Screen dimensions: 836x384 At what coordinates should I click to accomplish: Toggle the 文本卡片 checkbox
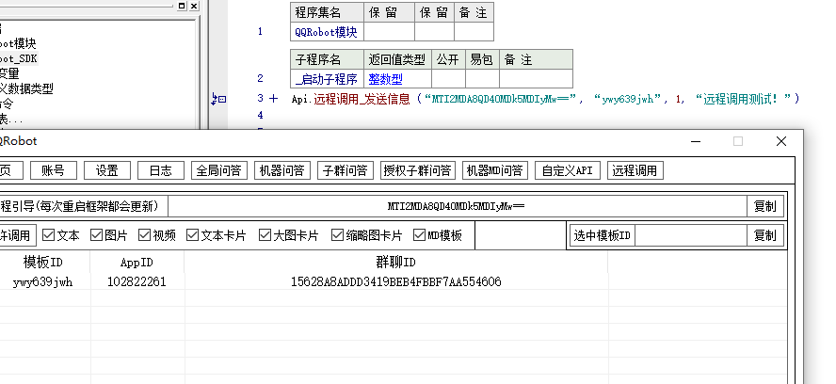[x=193, y=235]
